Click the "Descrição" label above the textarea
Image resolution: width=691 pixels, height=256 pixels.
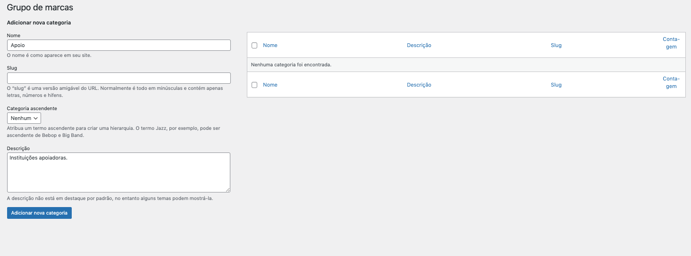click(x=18, y=148)
